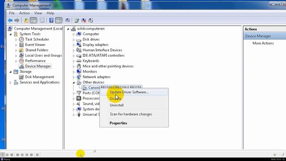Choose Update Driver Software from context menu

pyautogui.click(x=134, y=92)
